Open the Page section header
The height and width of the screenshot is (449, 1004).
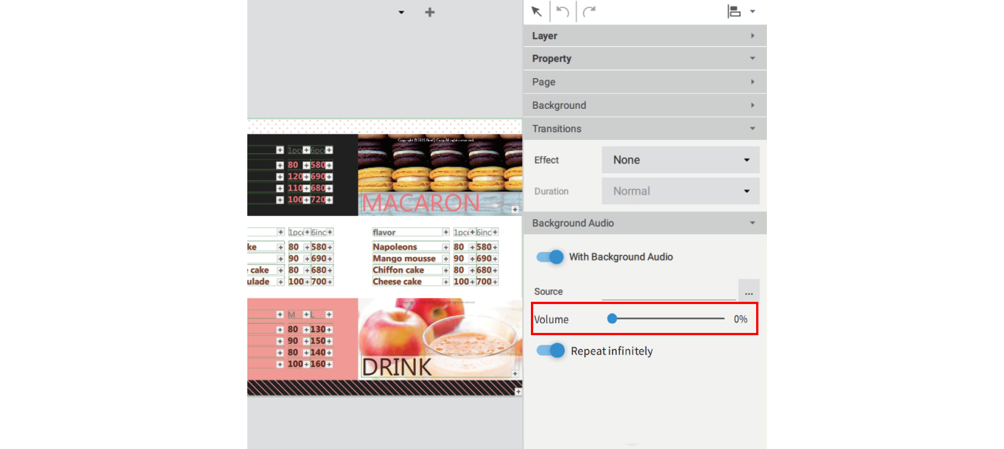coord(644,82)
